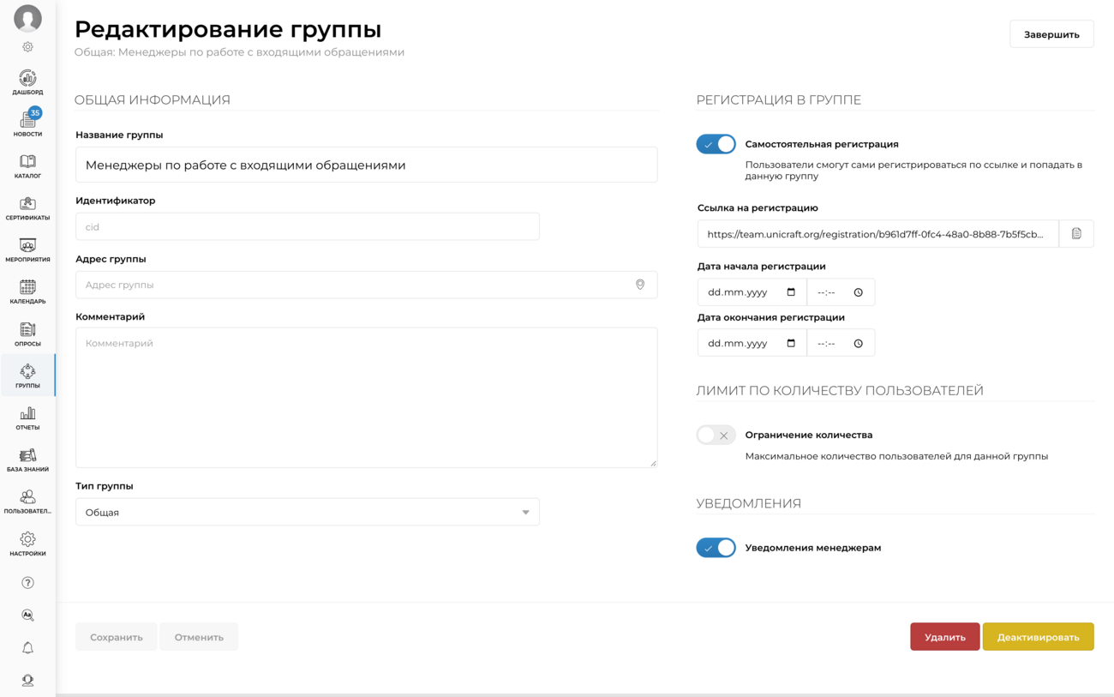
Task: Copy the registration link with the clipboard icon
Action: pos(1076,234)
